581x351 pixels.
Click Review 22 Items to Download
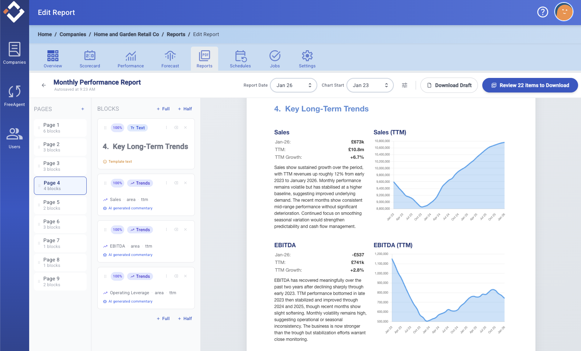tap(530, 85)
